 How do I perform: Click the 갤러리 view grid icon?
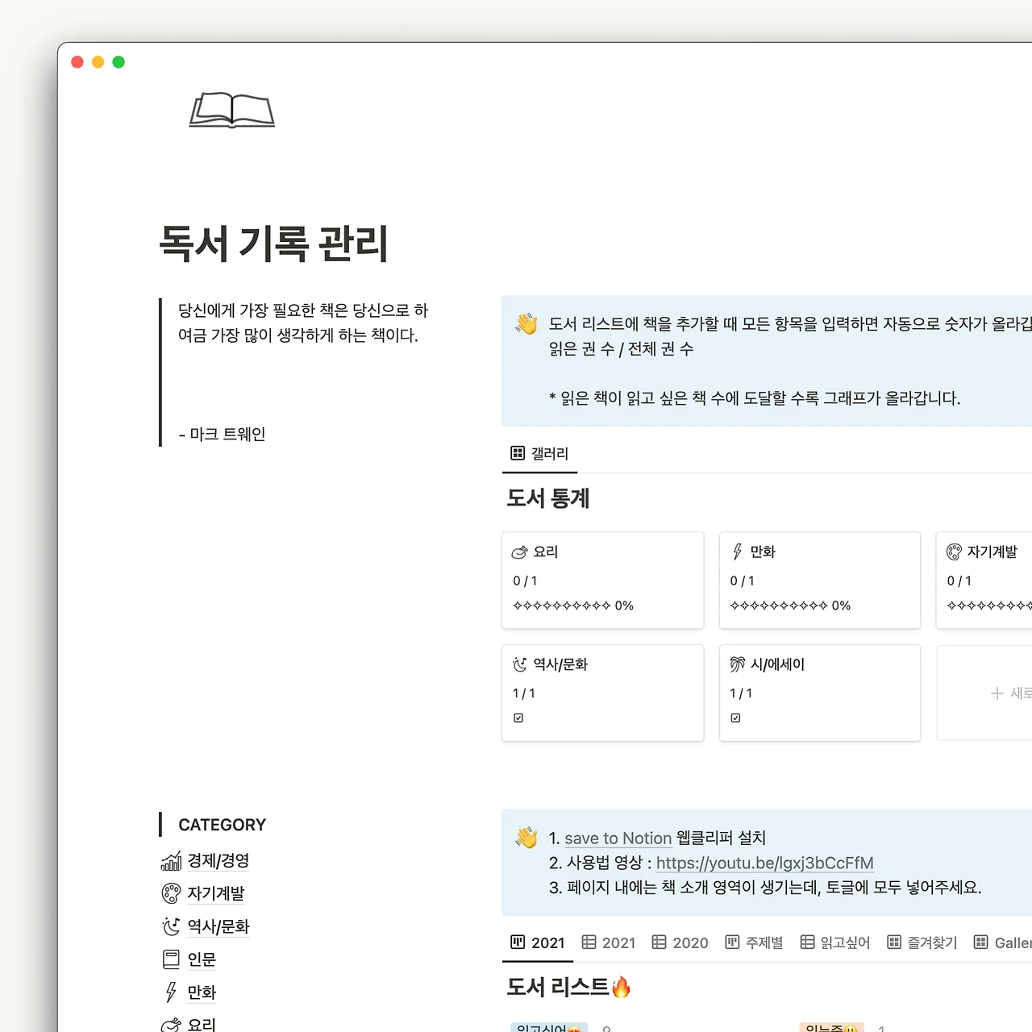518,453
